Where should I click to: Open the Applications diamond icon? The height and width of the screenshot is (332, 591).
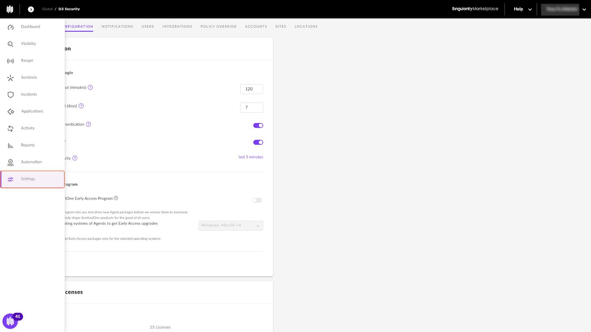click(11, 111)
